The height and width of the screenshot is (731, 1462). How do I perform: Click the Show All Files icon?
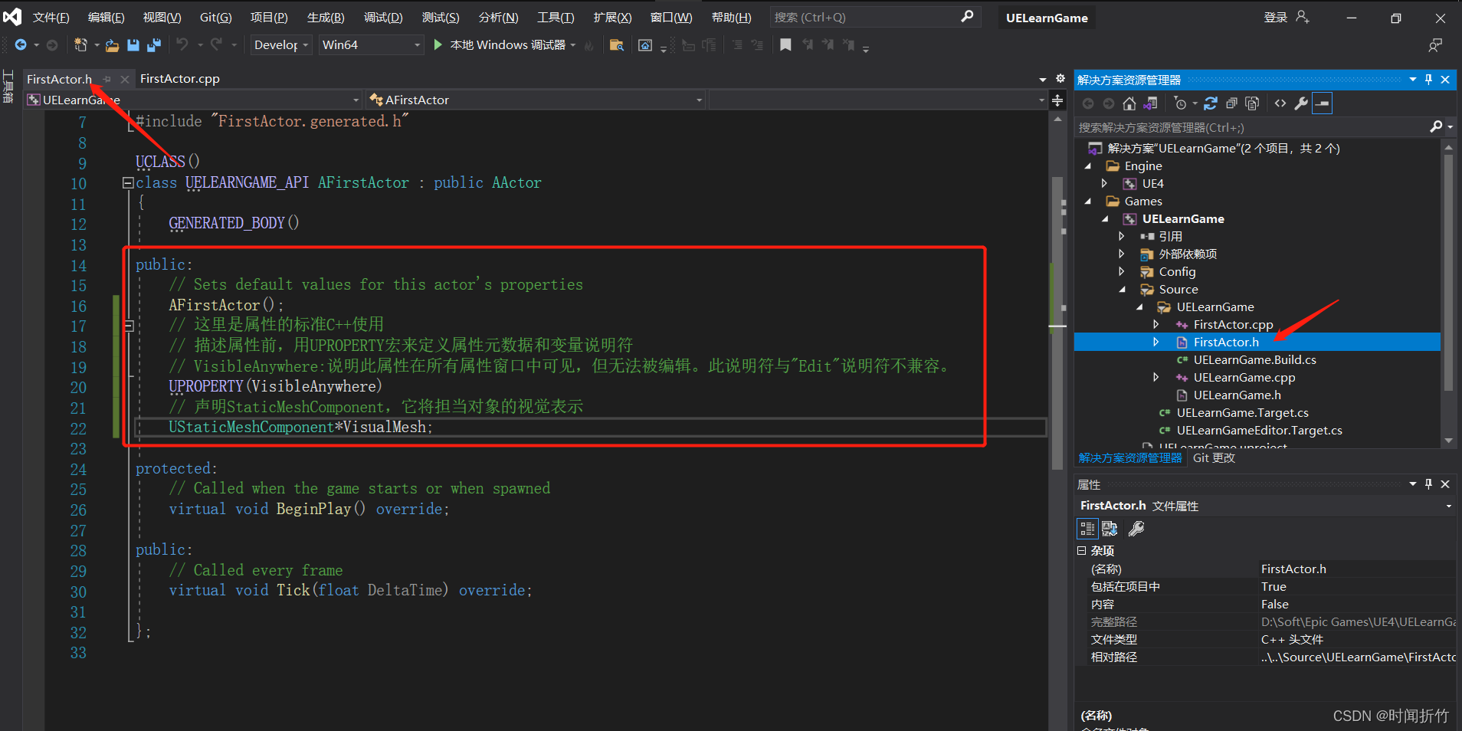pos(1252,103)
